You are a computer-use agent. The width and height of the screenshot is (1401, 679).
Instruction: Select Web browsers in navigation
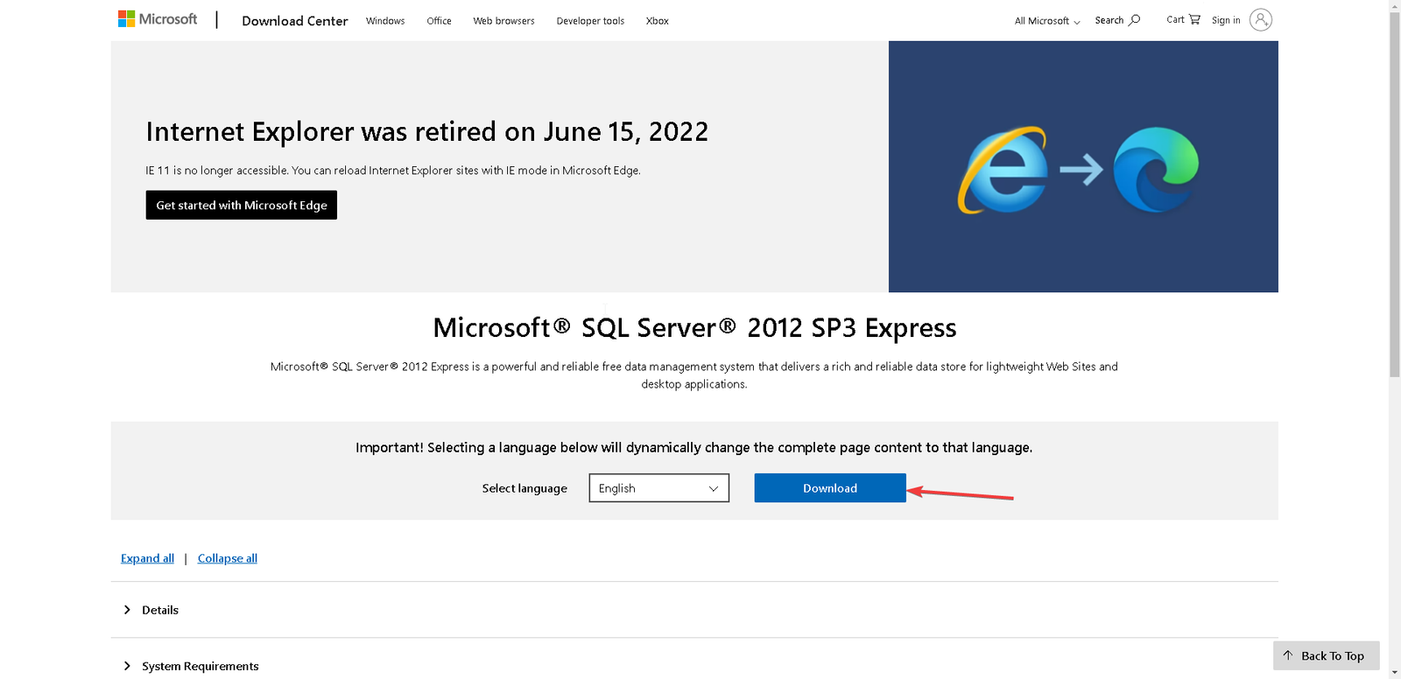click(x=503, y=21)
